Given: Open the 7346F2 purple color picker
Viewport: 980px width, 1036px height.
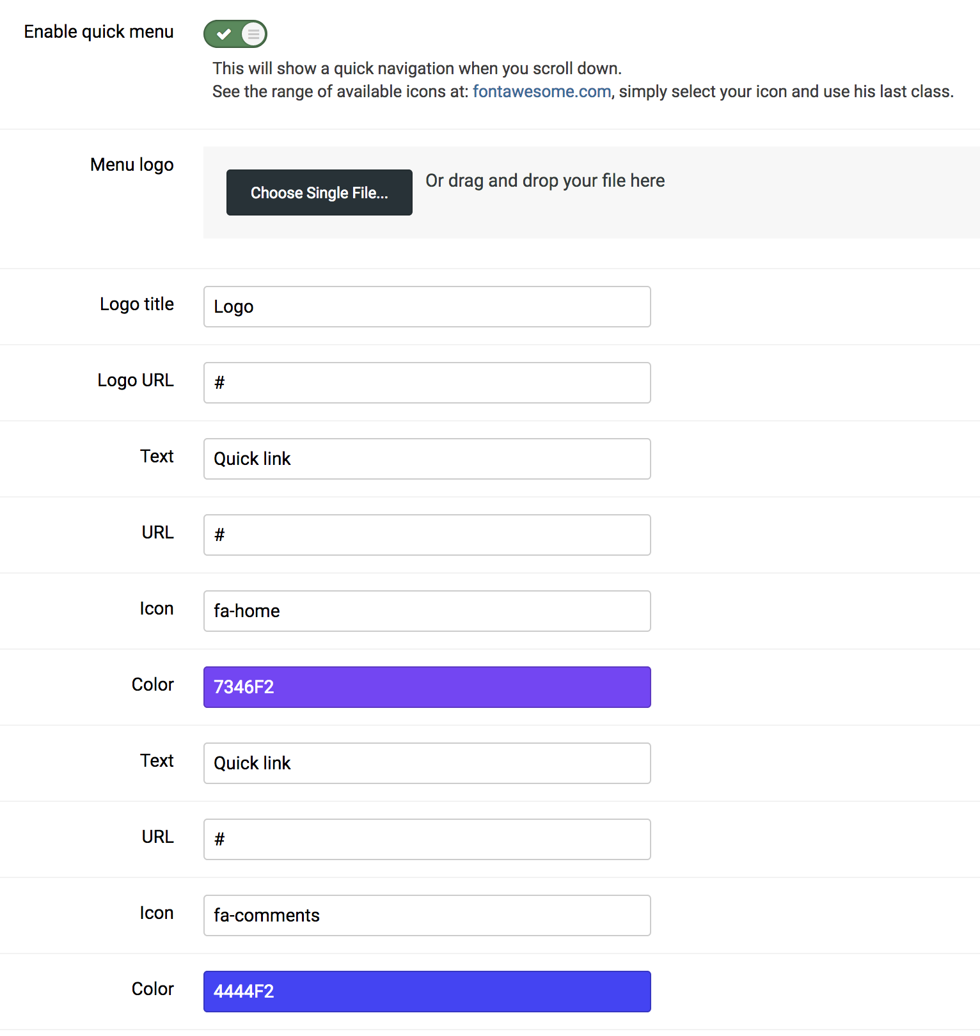Looking at the screenshot, I should coord(427,687).
